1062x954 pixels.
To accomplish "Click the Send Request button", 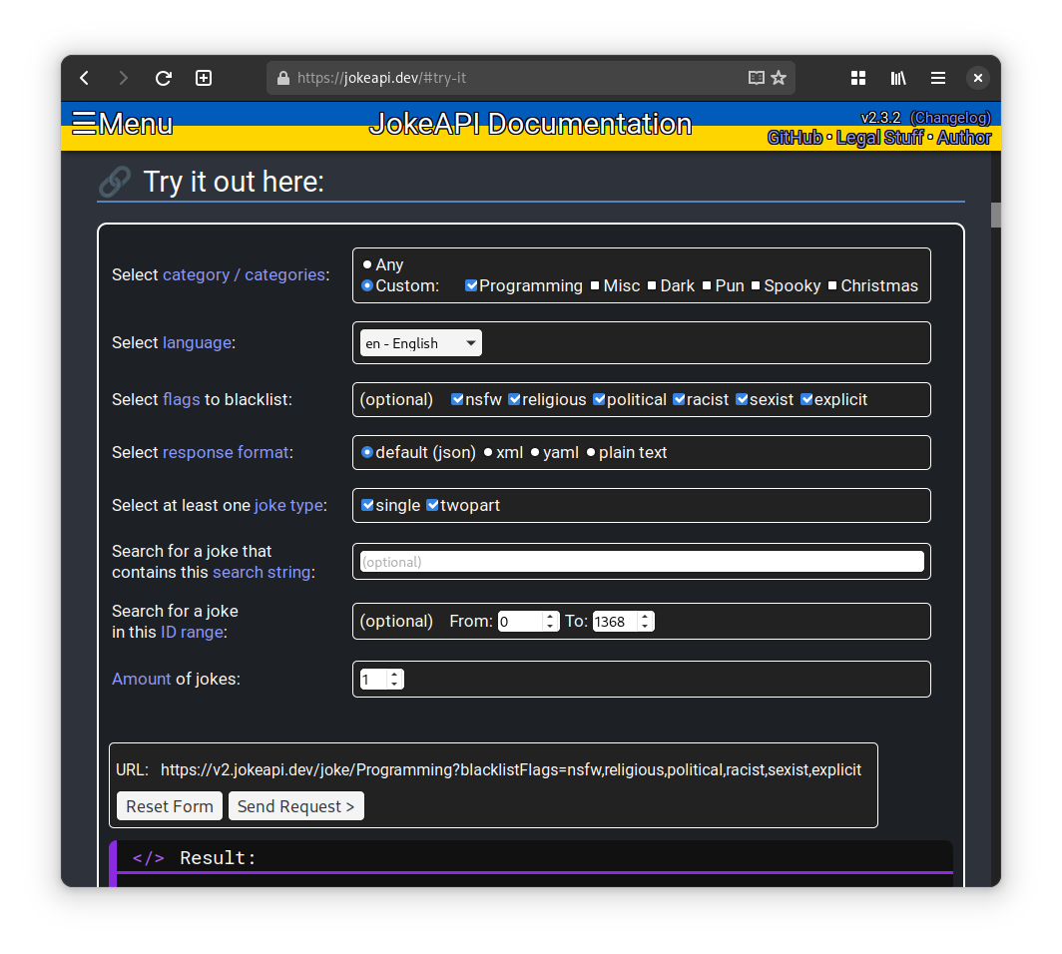I will pos(296,805).
